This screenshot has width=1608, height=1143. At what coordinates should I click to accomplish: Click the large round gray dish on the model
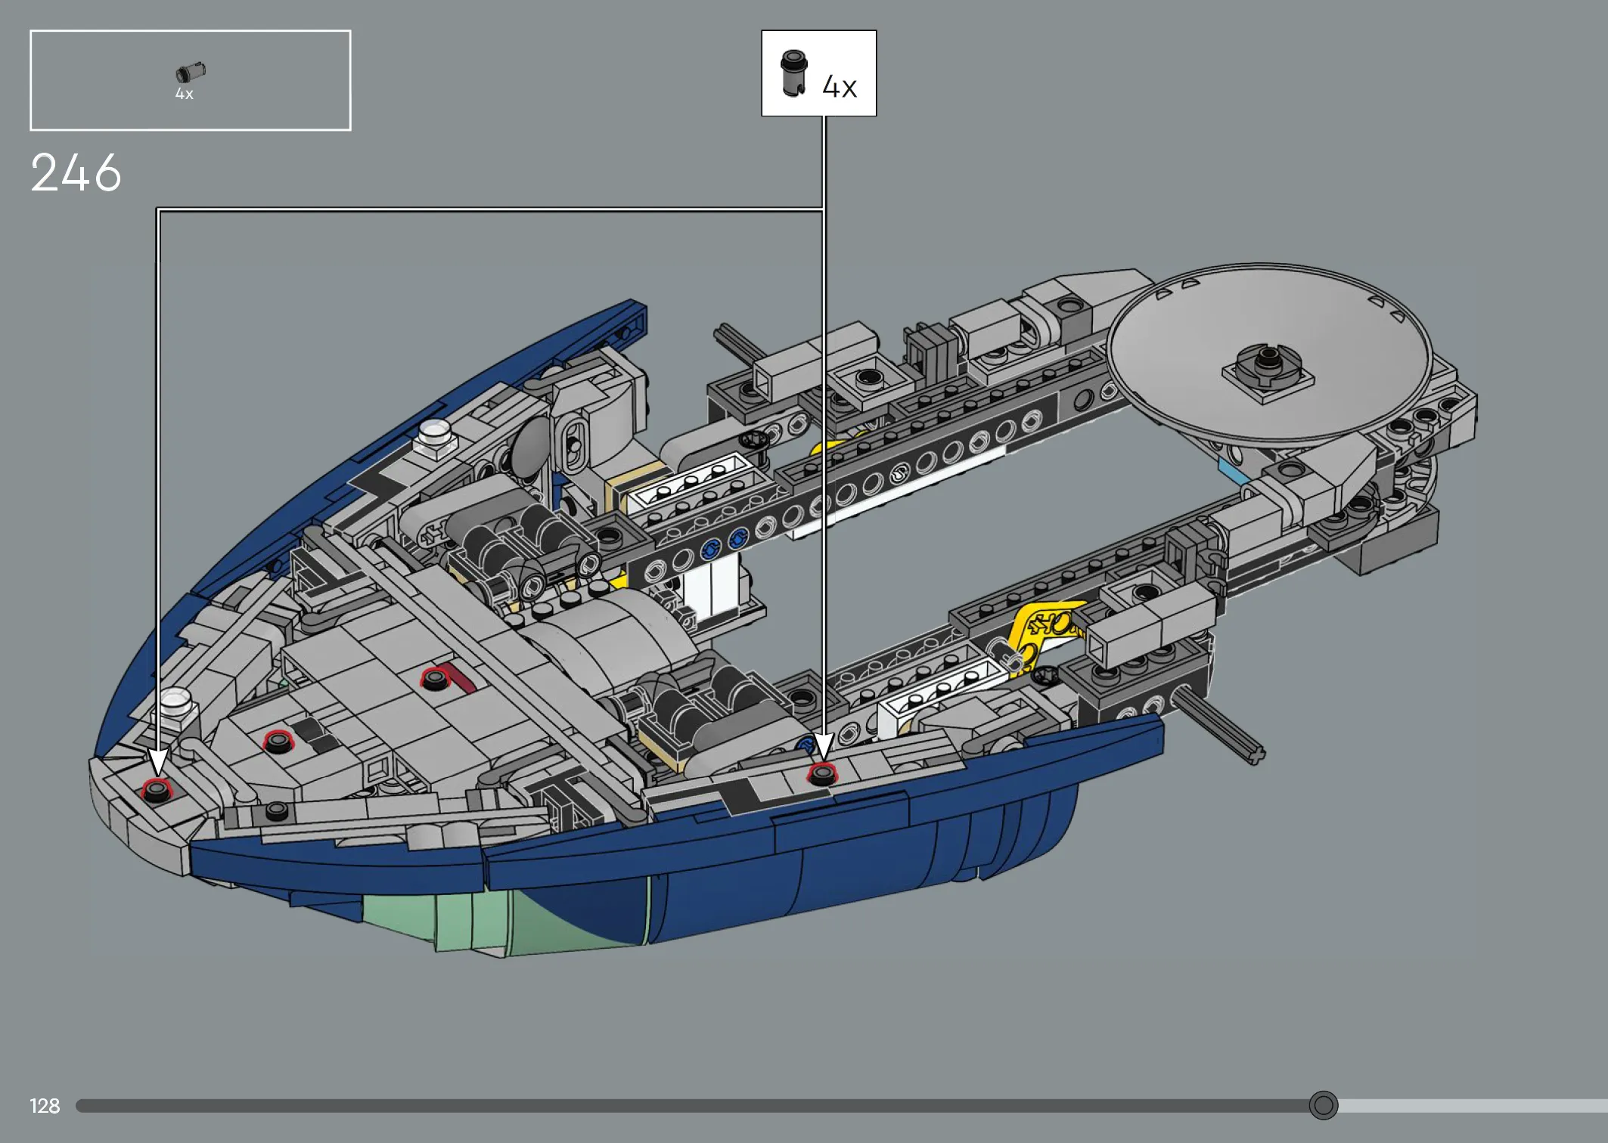1268,352
